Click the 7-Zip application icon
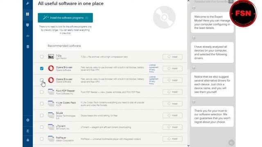Viewport: 262px width, 147px height. pos(51,57)
